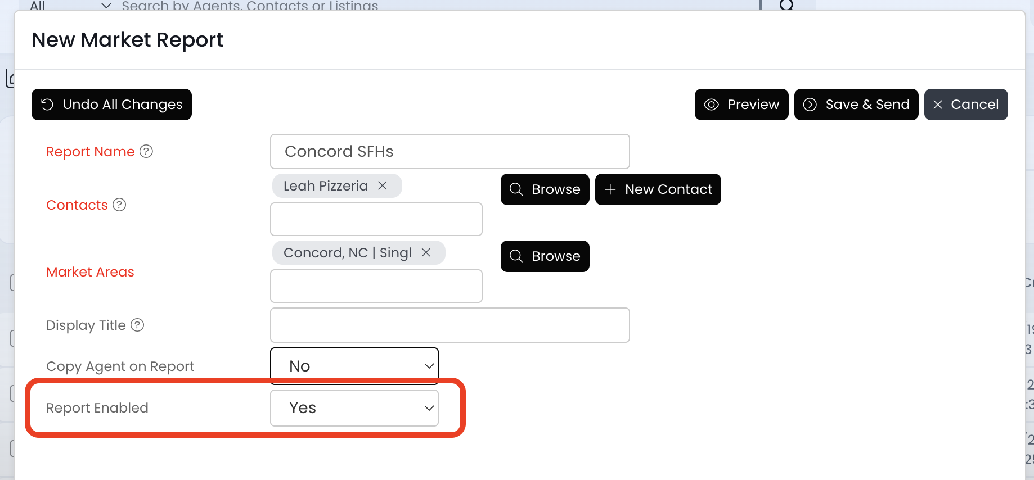This screenshot has height=480, width=1034.
Task: Click the Contacts input field
Action: (376, 219)
